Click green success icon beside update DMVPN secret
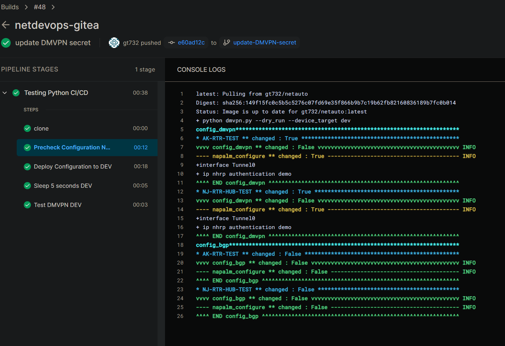 coord(6,43)
